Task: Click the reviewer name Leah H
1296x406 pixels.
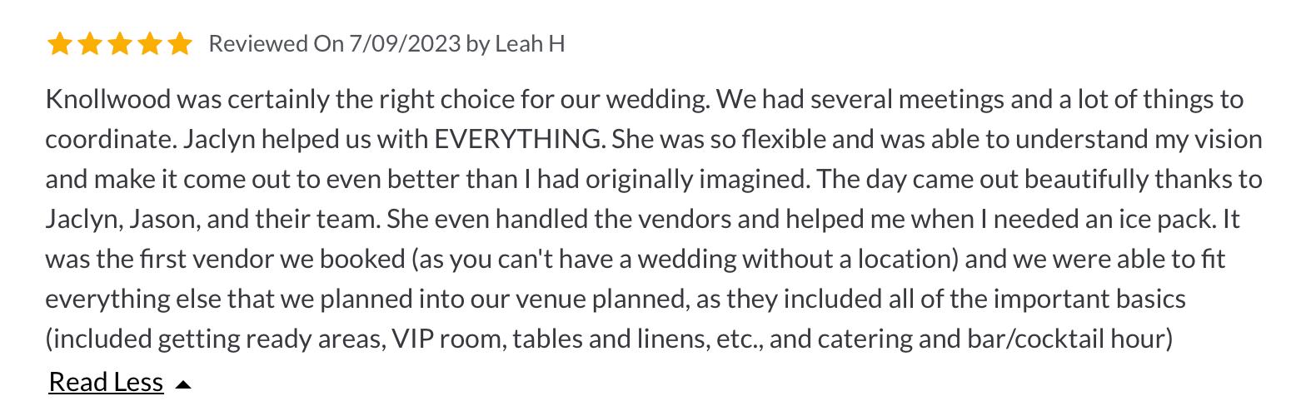Action: click(530, 43)
